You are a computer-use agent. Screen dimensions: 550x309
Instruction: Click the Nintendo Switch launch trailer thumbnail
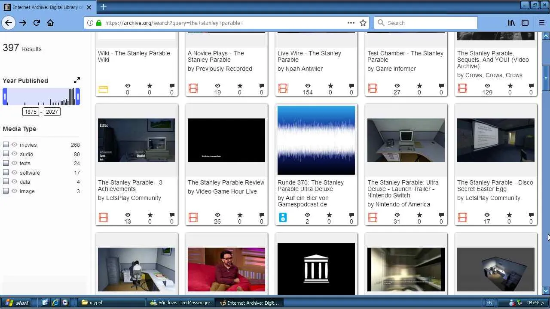coord(406,140)
